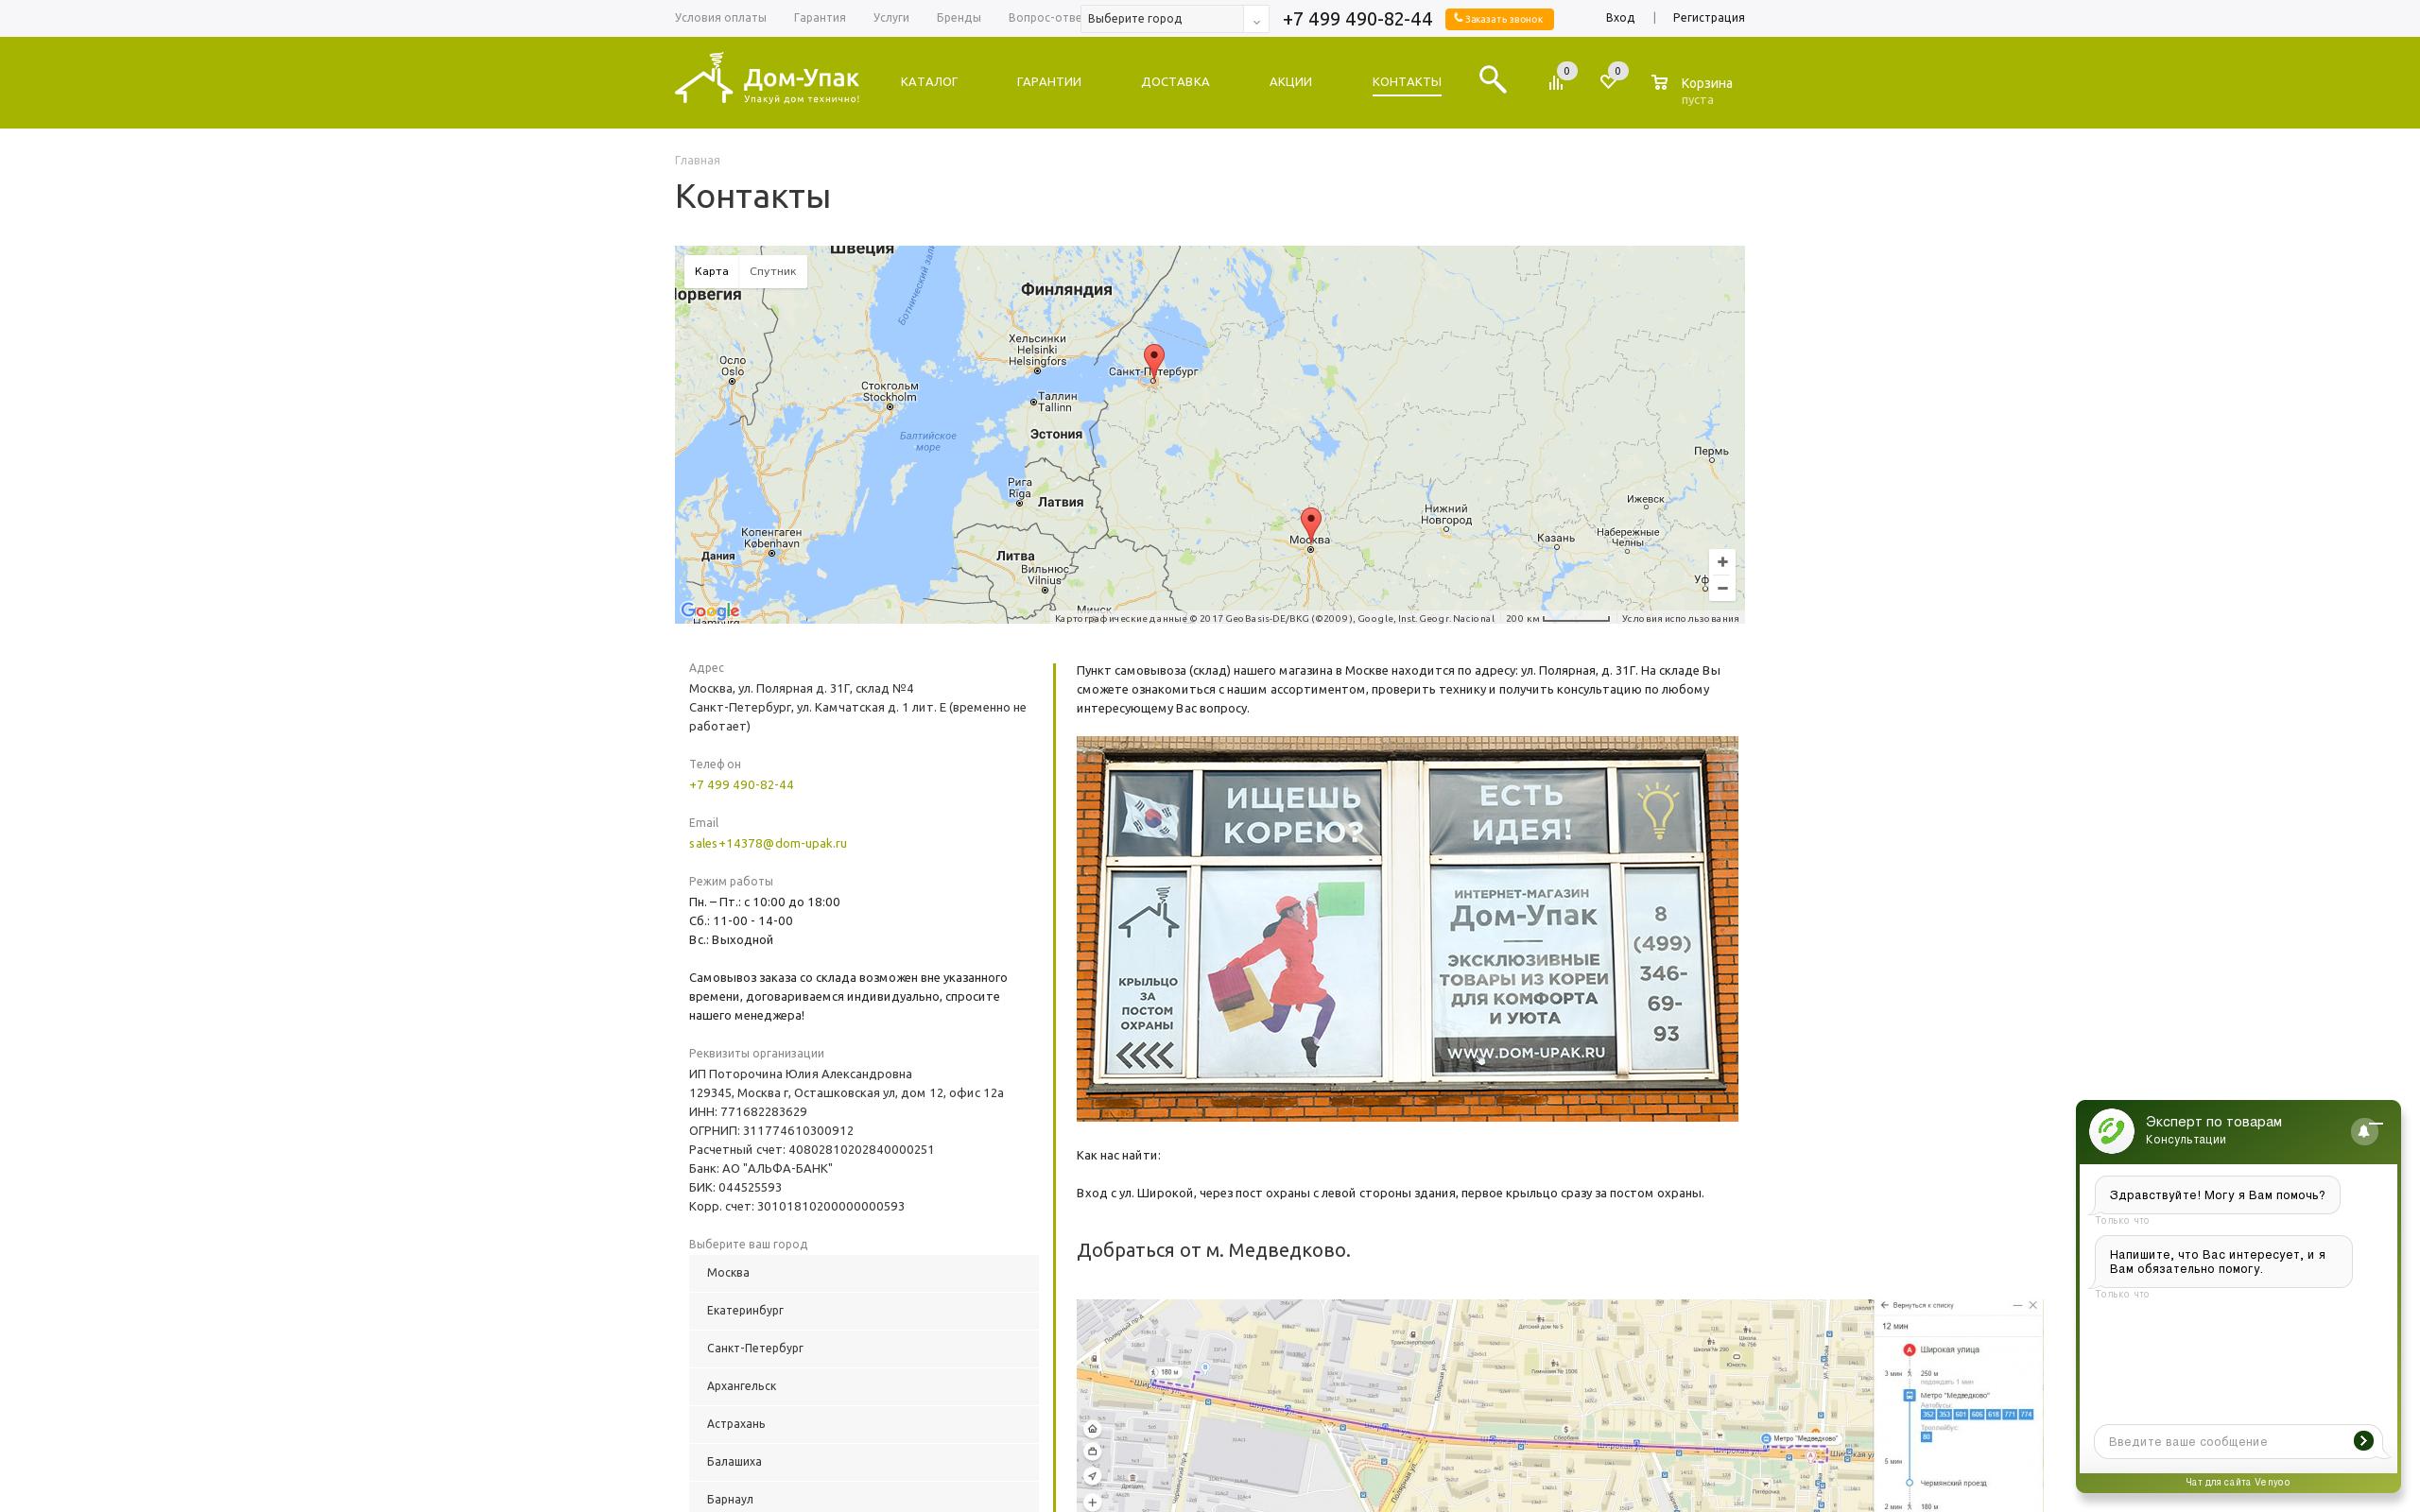
Task: Click the Чат для сайта Venyoo link
Action: 2237,1482
